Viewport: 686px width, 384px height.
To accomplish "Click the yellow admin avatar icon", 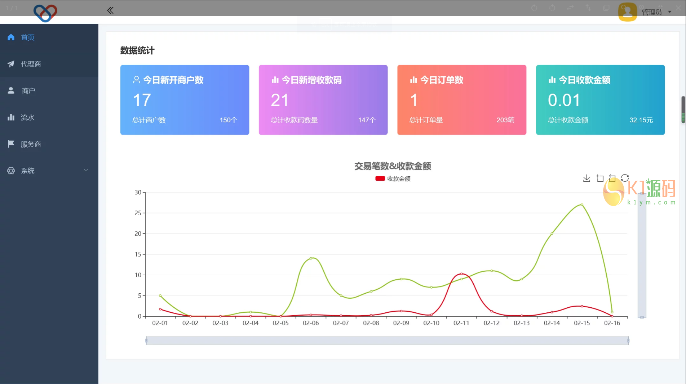I will pos(628,12).
